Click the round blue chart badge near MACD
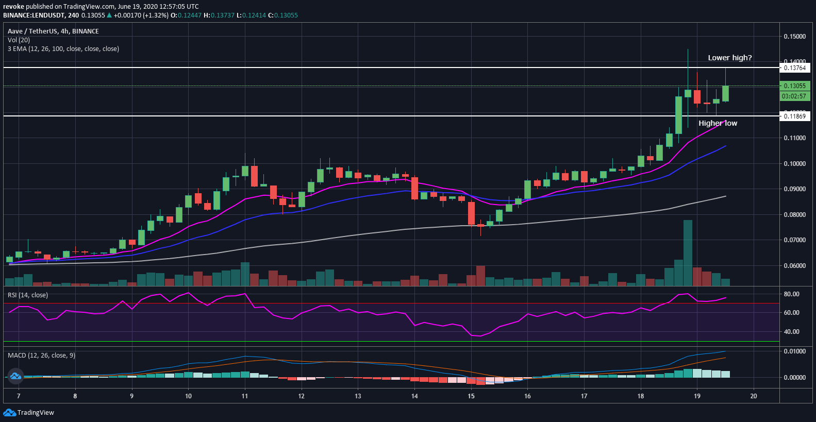Image resolution: width=816 pixels, height=422 pixels. point(15,376)
